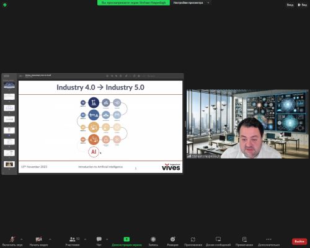Image resolution: width=310 pixels, height=248 pixels.
Task: Expand the arrow next to Участники
Action: [85, 239]
